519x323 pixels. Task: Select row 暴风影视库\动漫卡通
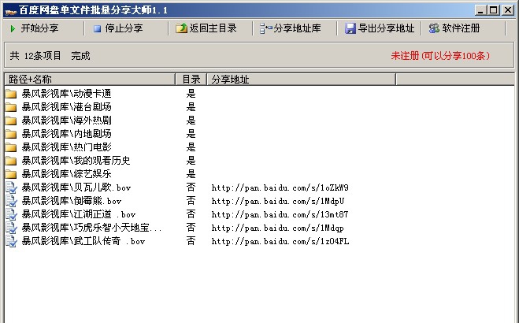click(x=66, y=94)
